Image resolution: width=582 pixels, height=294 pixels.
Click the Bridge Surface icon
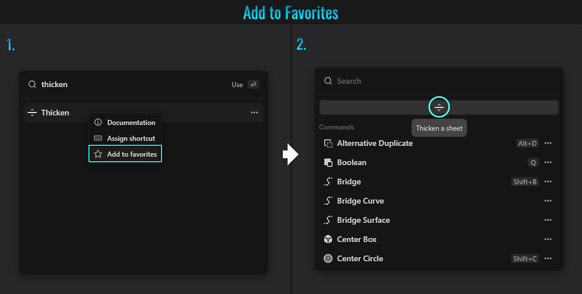[328, 220]
